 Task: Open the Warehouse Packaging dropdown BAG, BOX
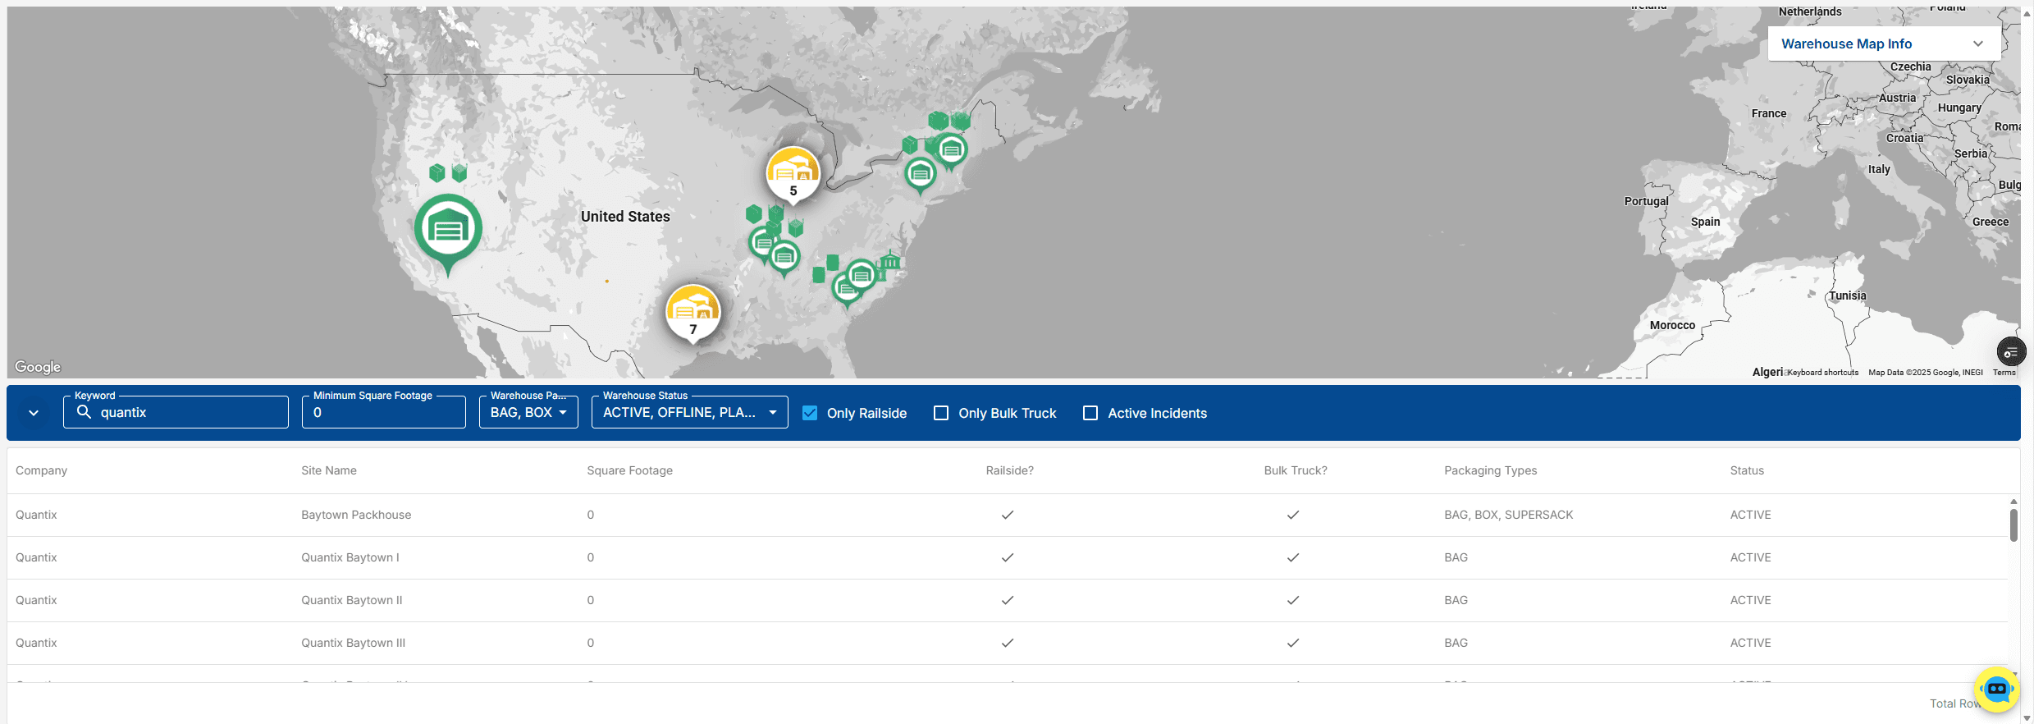click(528, 412)
